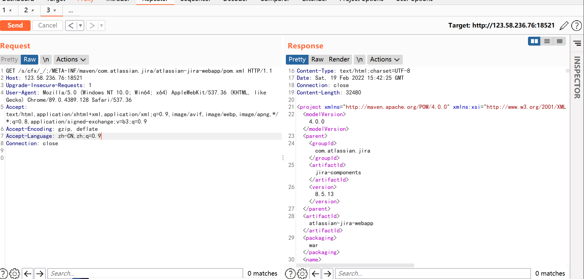Click the project xmlns line in Response
The height and width of the screenshot is (279, 584).
pyautogui.click(x=432, y=107)
